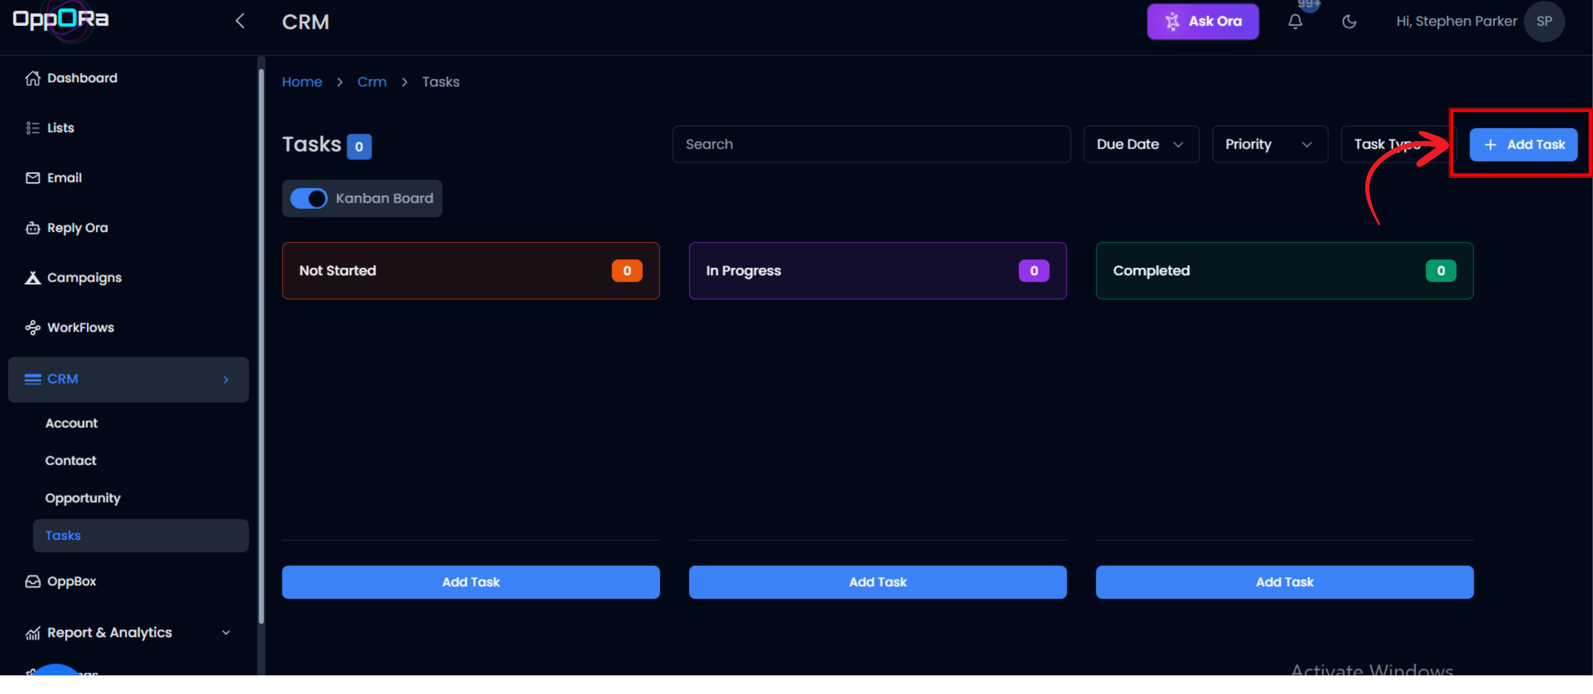Screen dimensions: 1593x694
Task: Toggle the Kanban Board switch
Action: tap(309, 199)
